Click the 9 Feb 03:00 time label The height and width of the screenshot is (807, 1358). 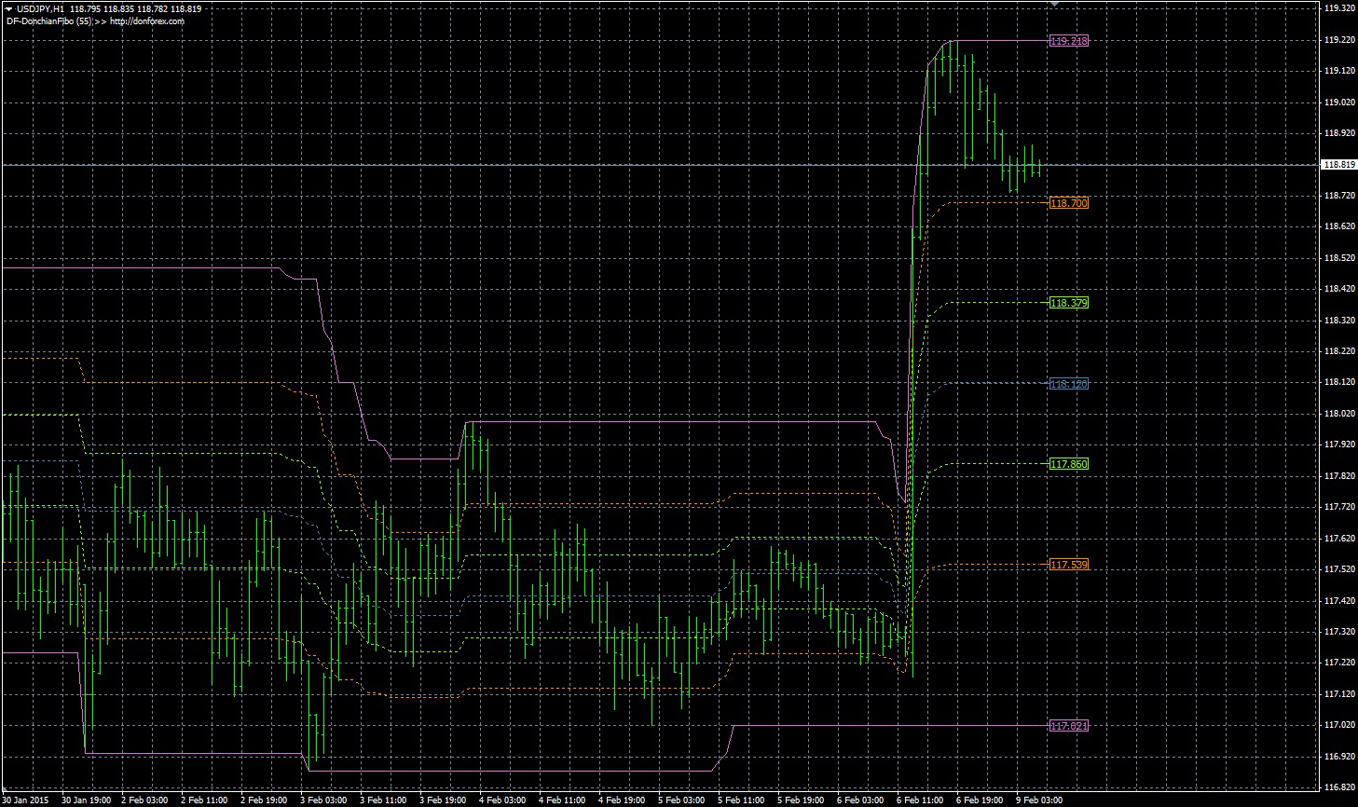[1038, 800]
